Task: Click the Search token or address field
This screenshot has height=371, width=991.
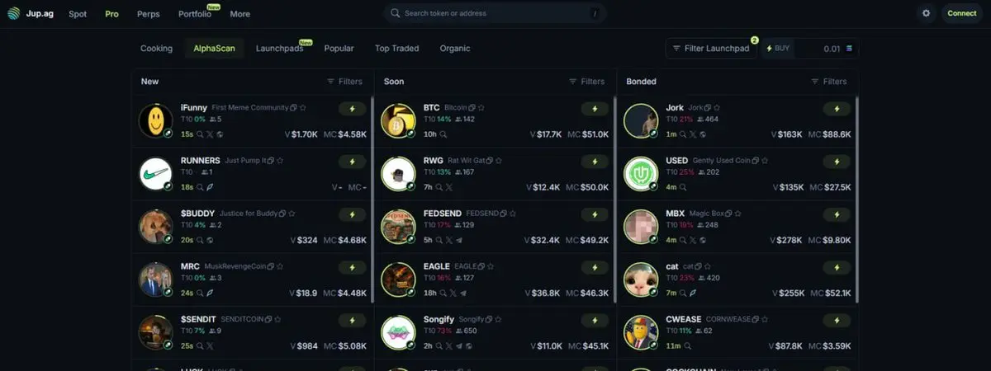Action: pos(494,13)
